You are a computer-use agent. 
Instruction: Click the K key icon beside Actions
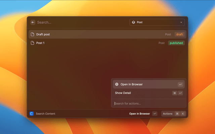pyautogui.click(x=183, y=114)
